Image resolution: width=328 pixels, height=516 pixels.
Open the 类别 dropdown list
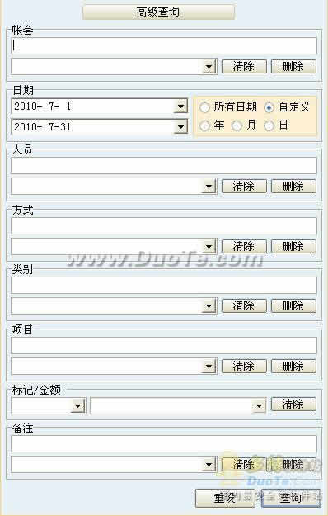(x=209, y=306)
